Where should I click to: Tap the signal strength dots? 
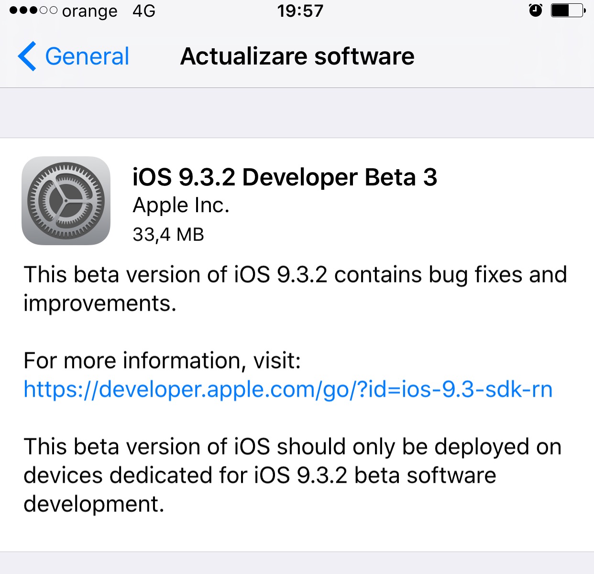33,10
